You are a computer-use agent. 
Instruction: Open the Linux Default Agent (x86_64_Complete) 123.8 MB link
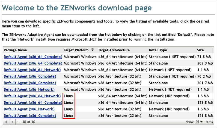click(x=33, y=102)
